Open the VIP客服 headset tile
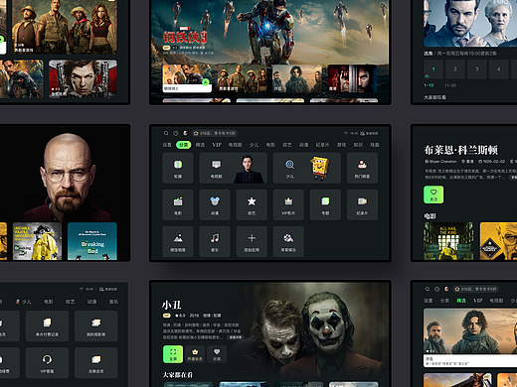Screen dimensions: 517x387 point(47,362)
